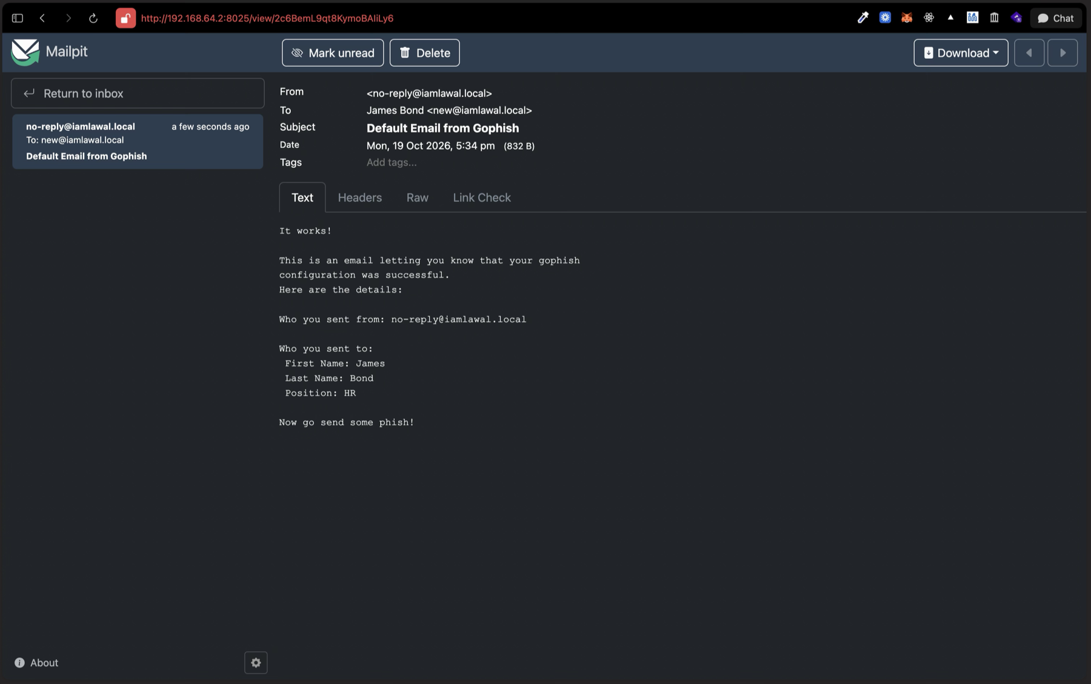Click the "Position: HR" line in email body
Image resolution: width=1091 pixels, height=684 pixels.
click(321, 393)
